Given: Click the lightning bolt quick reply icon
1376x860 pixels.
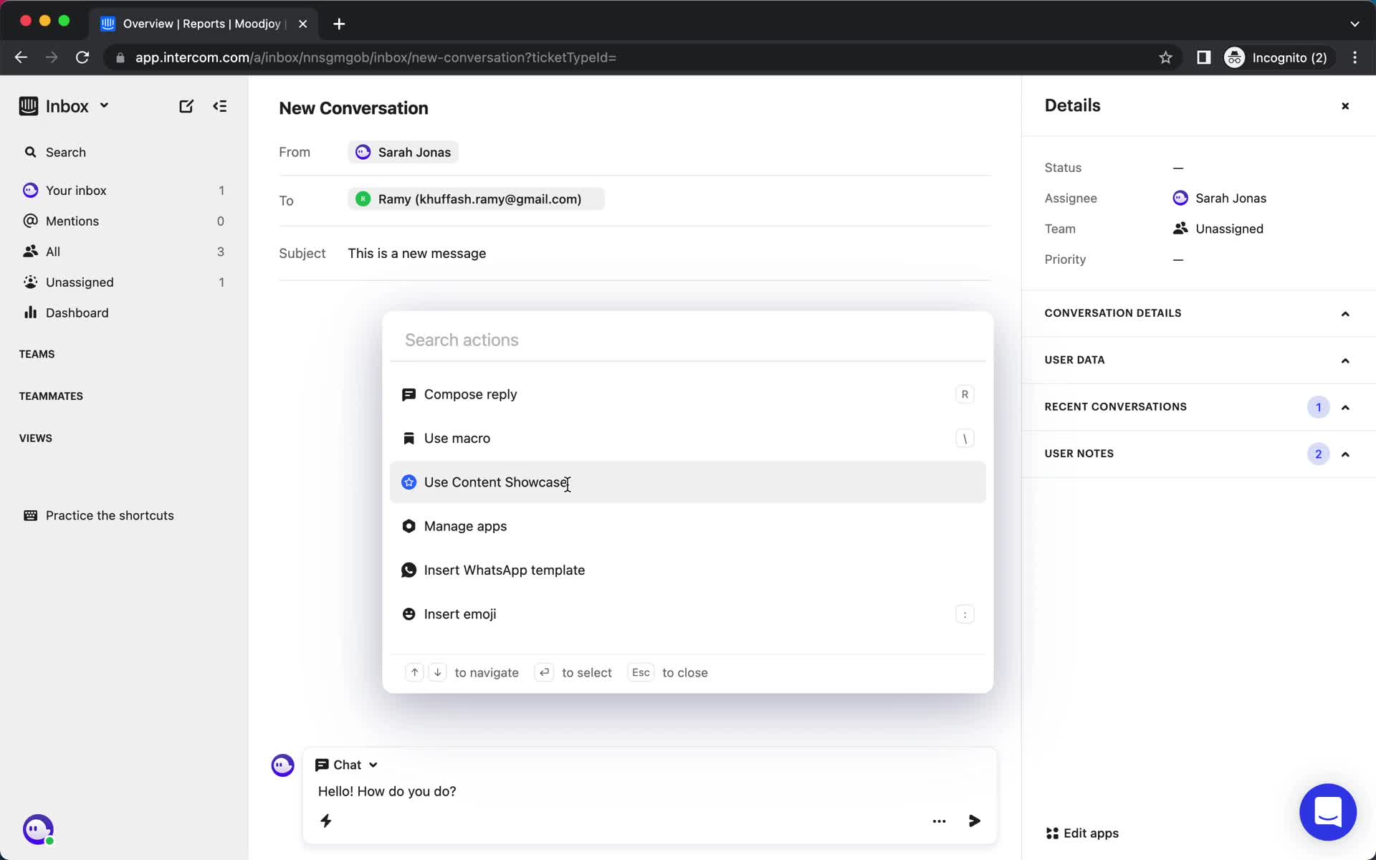Looking at the screenshot, I should [326, 821].
